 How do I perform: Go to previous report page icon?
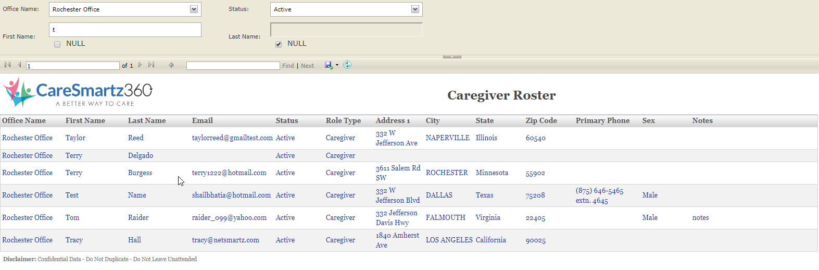[x=19, y=65]
